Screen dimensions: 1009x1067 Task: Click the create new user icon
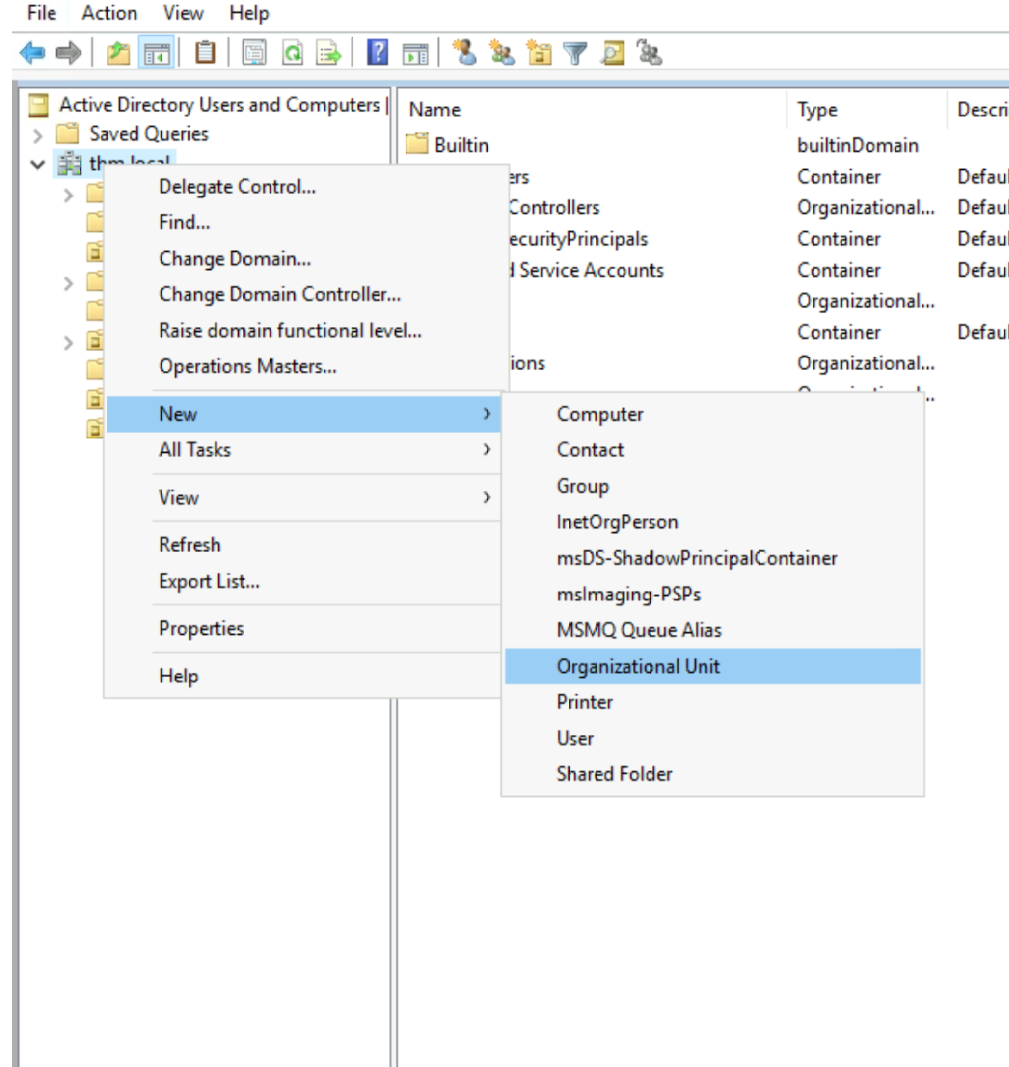tap(465, 53)
